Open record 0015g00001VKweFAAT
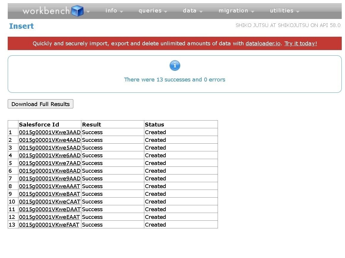Viewport: 345px width, 258px height. (49, 225)
